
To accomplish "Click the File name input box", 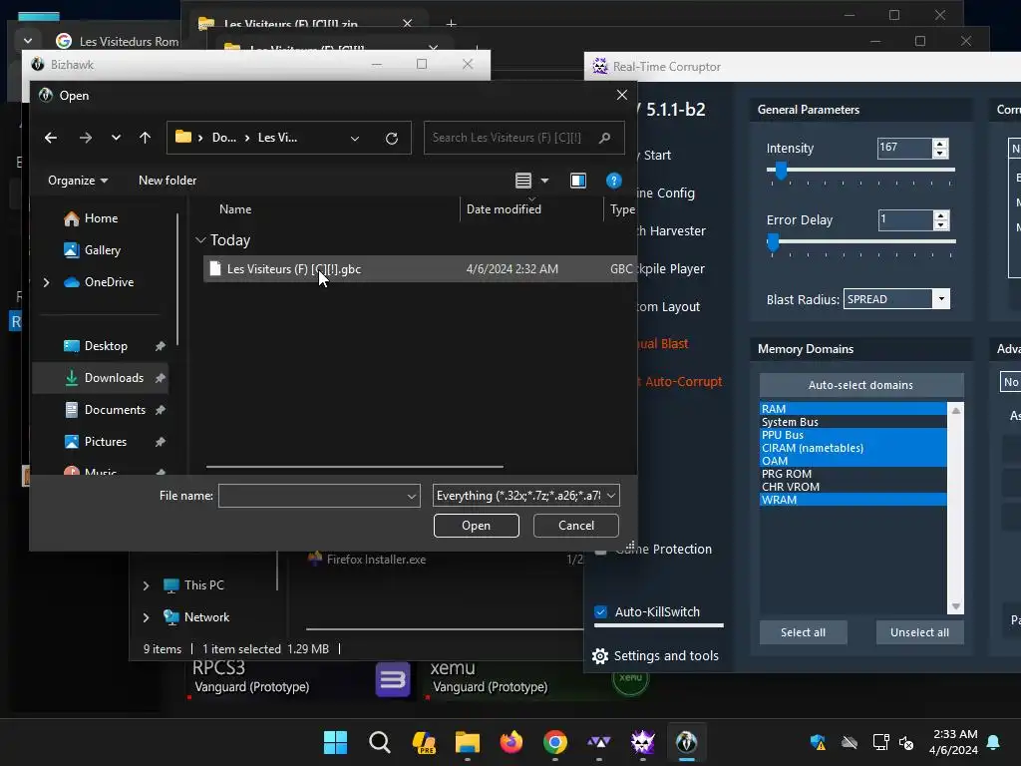I will 312,496.
